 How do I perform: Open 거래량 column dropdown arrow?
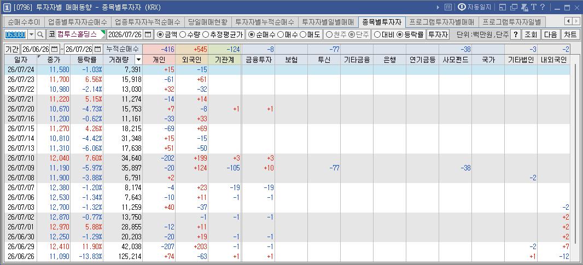[138, 60]
